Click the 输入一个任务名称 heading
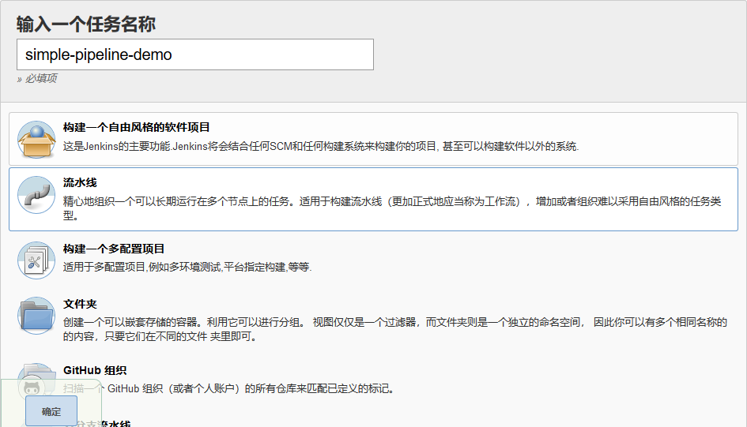 [85, 24]
